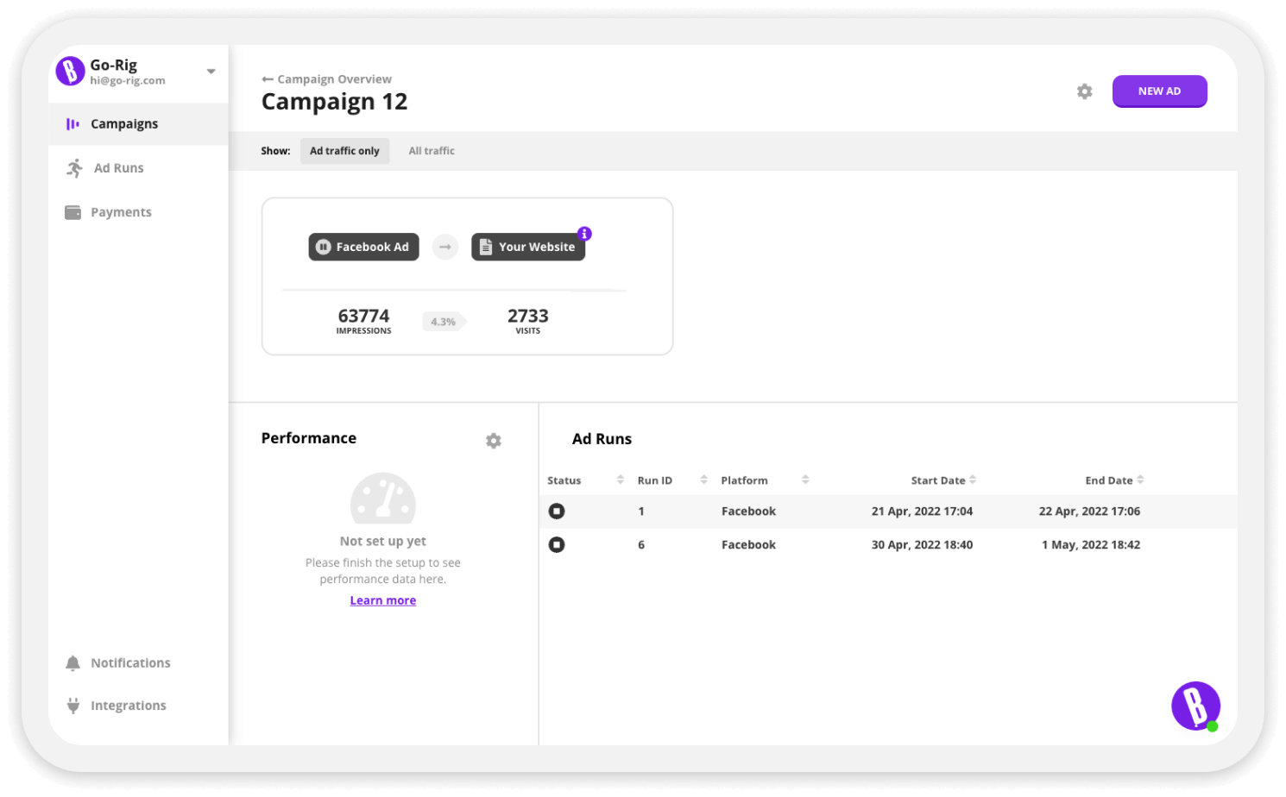Click the New Ad button
The width and height of the screenshot is (1286, 797).
pyautogui.click(x=1158, y=91)
